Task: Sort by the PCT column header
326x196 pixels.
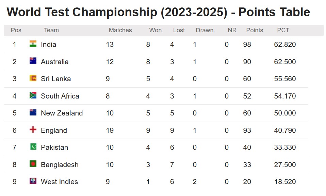Action: [283, 30]
